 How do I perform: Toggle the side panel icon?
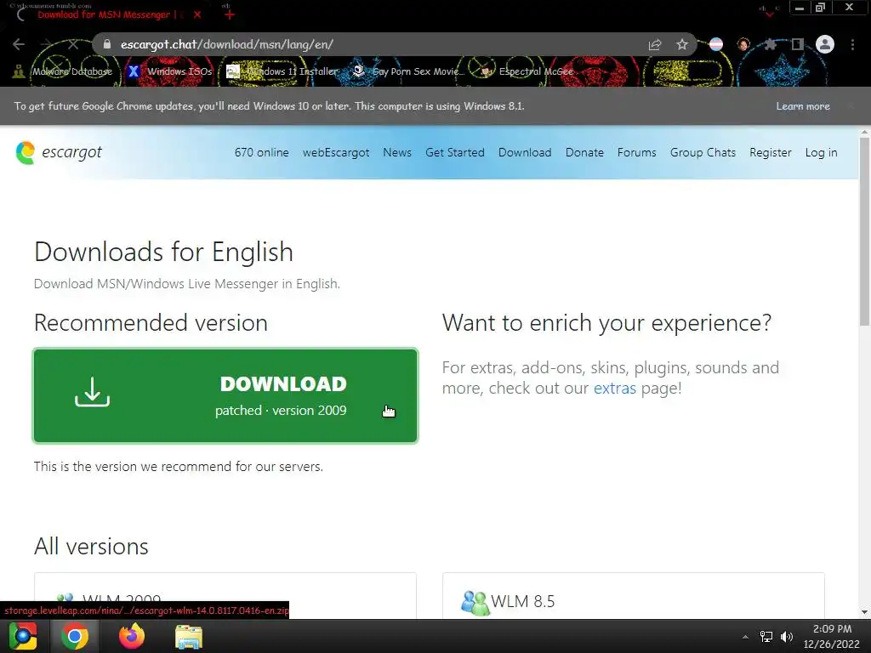798,44
